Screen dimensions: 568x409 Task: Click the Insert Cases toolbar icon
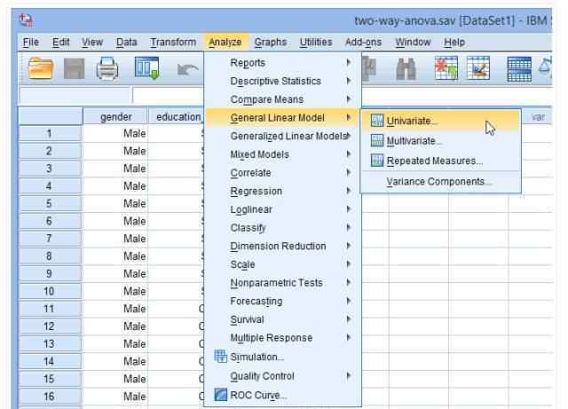point(446,67)
